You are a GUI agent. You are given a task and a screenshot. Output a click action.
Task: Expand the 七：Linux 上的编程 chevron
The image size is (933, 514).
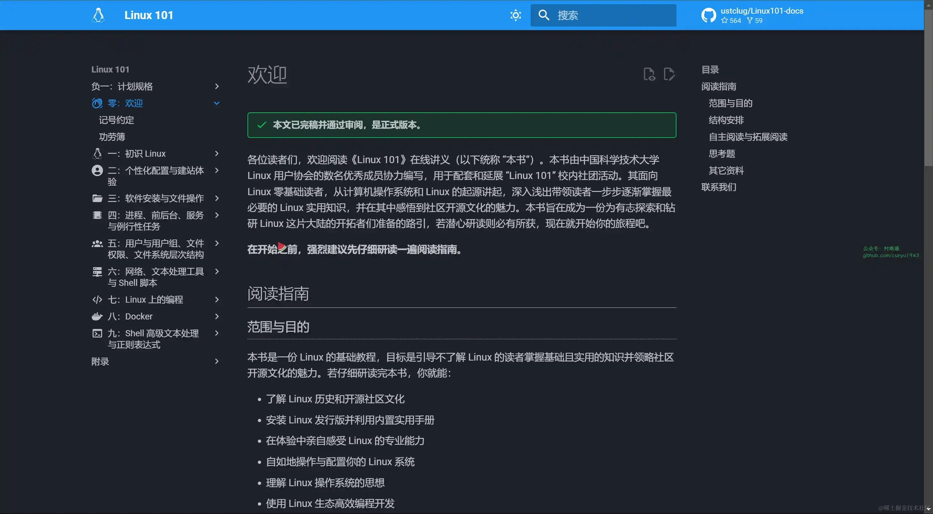pyautogui.click(x=217, y=300)
